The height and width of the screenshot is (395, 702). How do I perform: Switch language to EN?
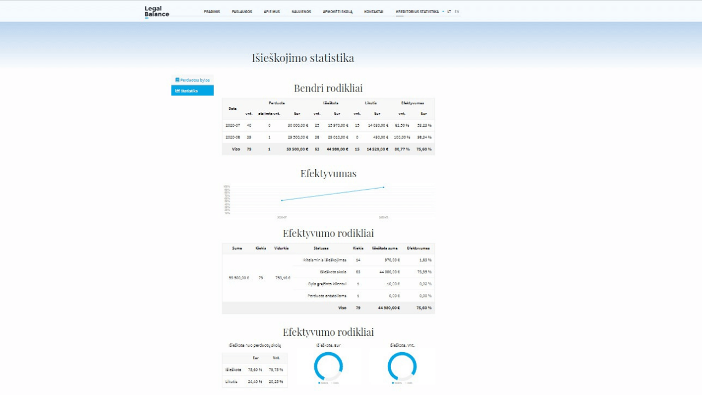[457, 12]
